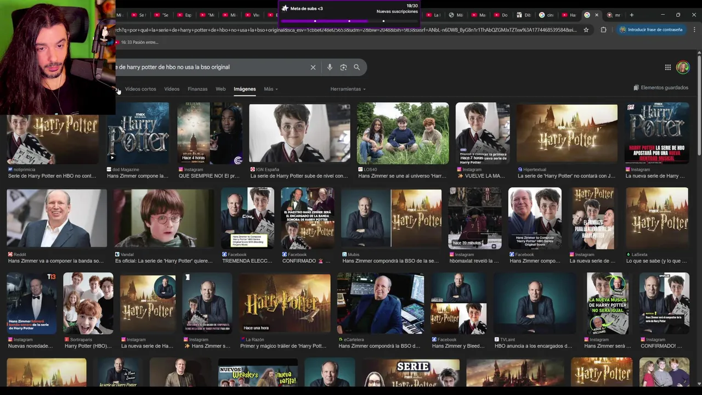Click the browser address bar URL

pyautogui.click(x=346, y=30)
